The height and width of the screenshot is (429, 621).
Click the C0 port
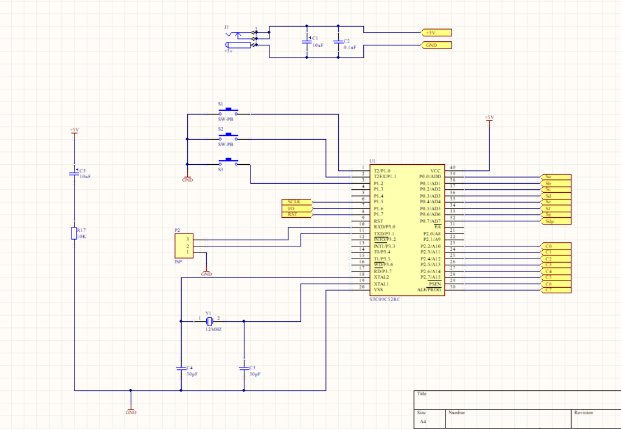point(556,246)
